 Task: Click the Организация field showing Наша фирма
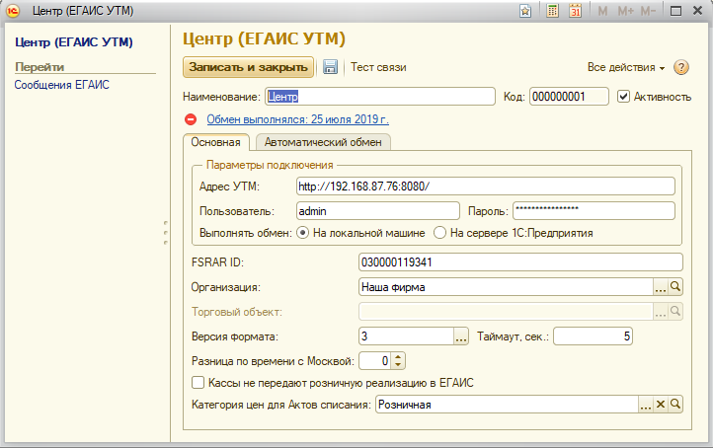[506, 287]
